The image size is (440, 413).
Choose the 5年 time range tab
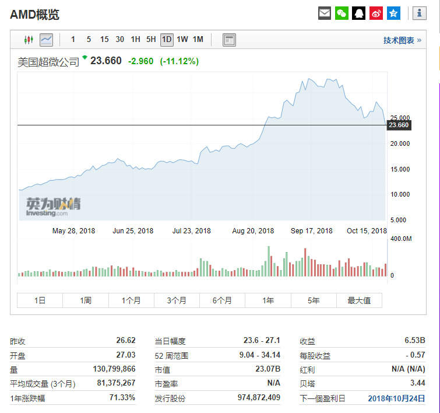coord(314,300)
